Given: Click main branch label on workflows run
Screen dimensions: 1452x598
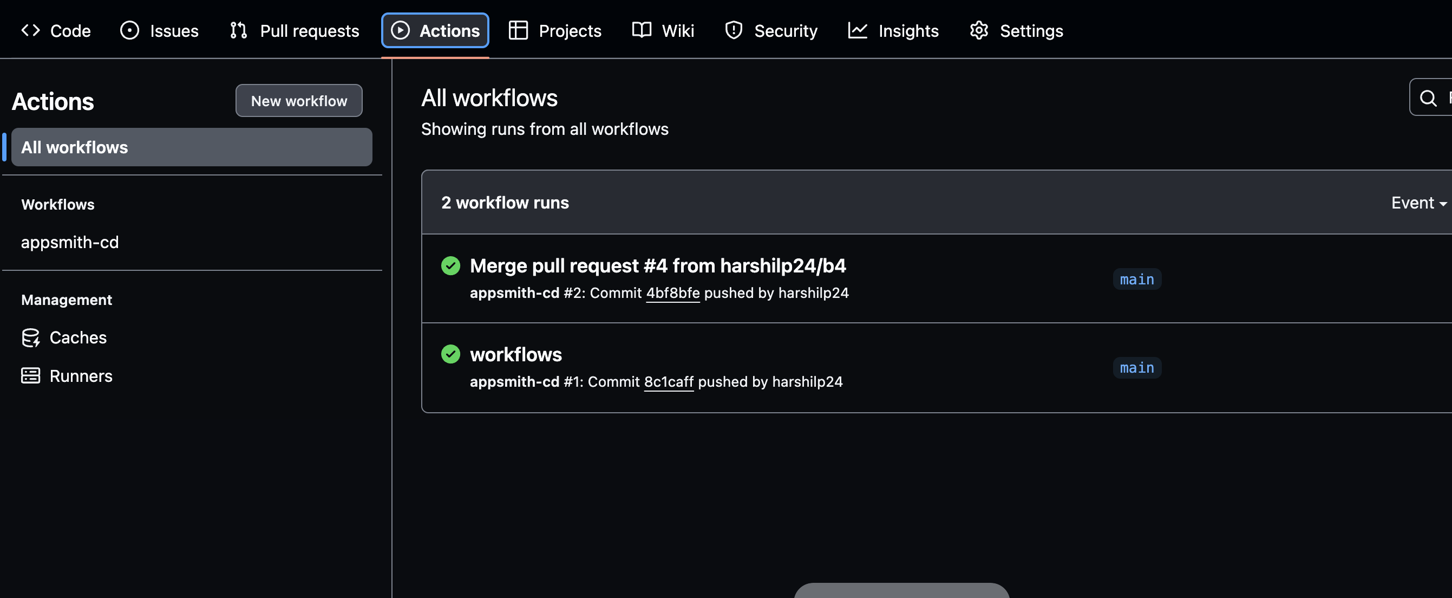Looking at the screenshot, I should 1136,368.
